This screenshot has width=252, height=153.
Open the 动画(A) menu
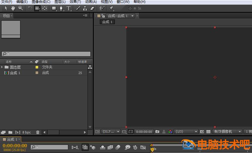(x=91, y=2)
